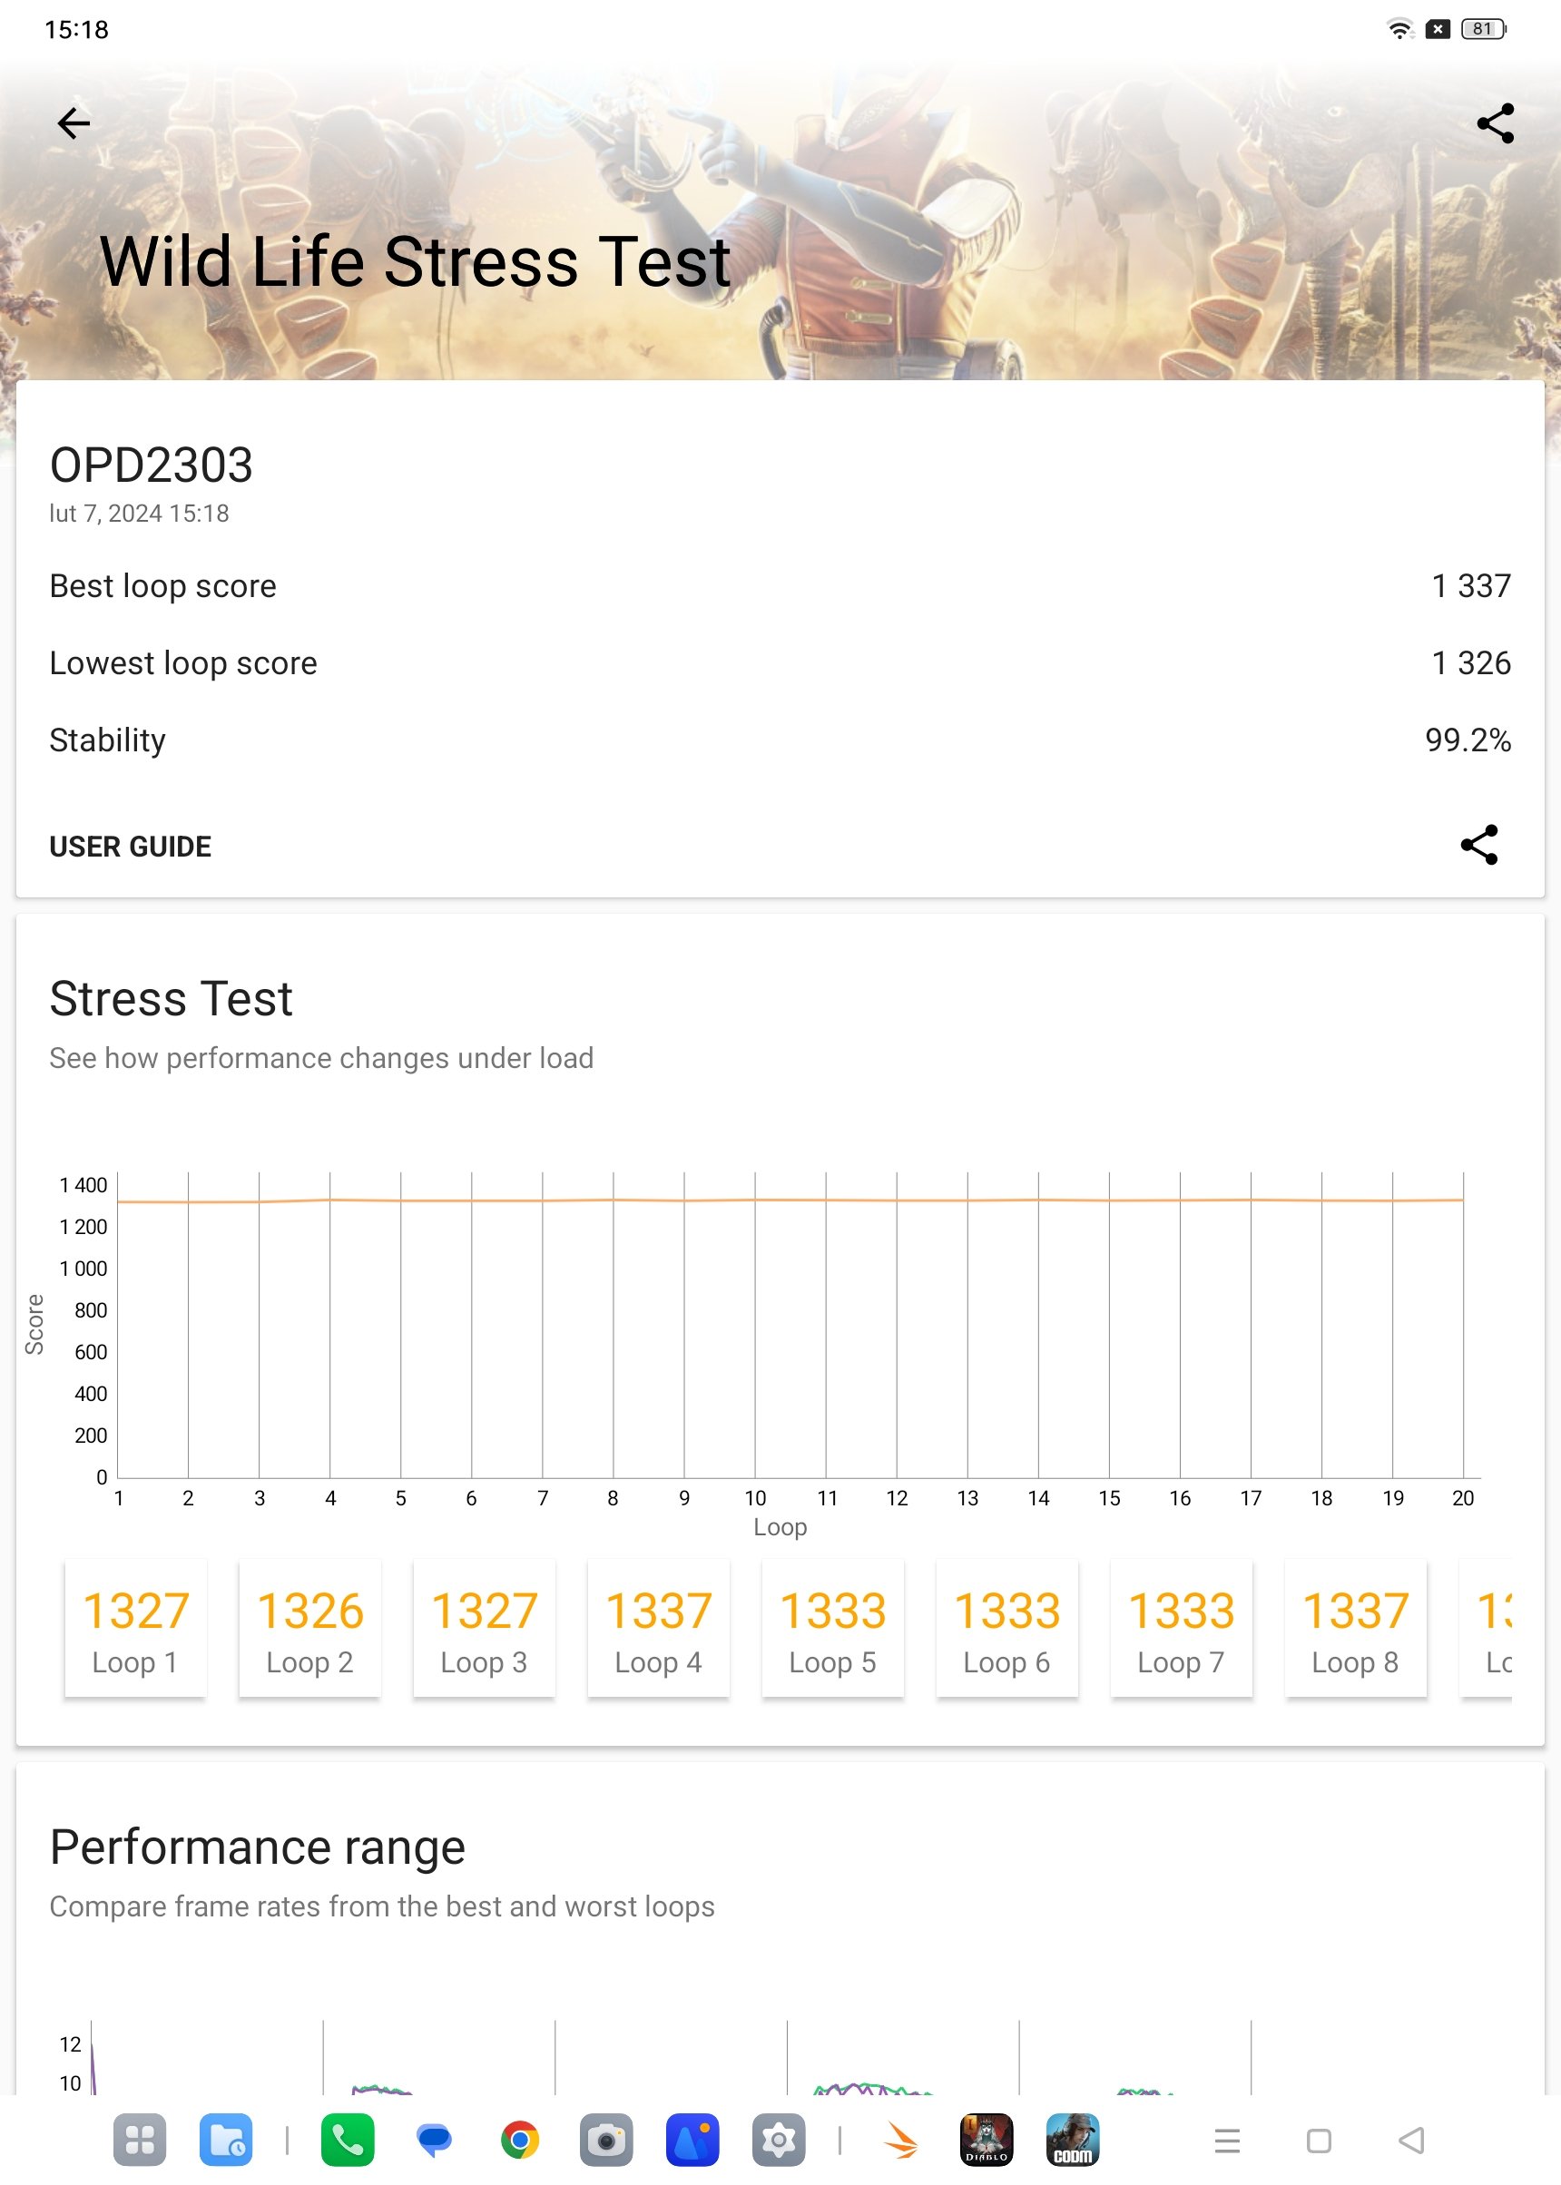The height and width of the screenshot is (2185, 1561).
Task: Launch the CODM game icon
Action: (1073, 2140)
